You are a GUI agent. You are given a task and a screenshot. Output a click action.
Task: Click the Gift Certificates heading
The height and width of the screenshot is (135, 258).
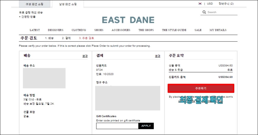[x=106, y=116]
